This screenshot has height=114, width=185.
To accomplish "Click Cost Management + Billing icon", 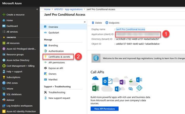I will (4, 66).
